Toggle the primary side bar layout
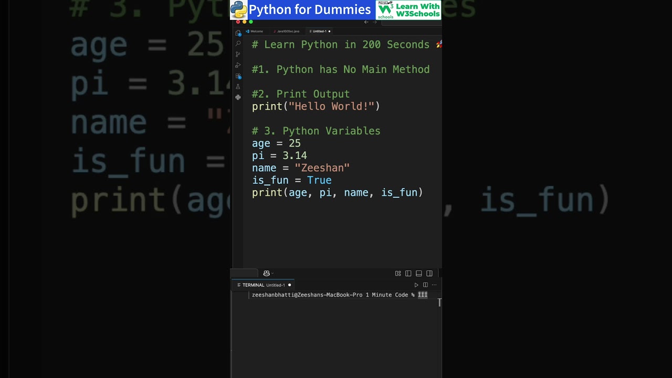The width and height of the screenshot is (672, 378). point(408,274)
